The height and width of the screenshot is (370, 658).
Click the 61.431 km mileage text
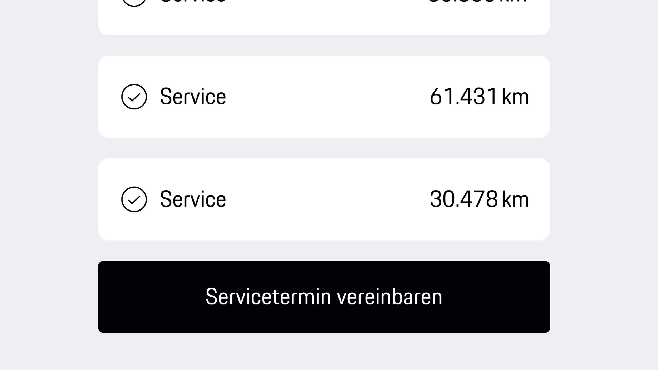(x=480, y=96)
